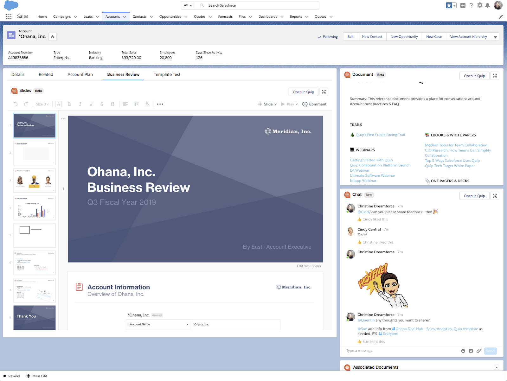The height and width of the screenshot is (381, 507).
Task: Apply italic formatting in Slides toolbar
Action: pos(80,104)
